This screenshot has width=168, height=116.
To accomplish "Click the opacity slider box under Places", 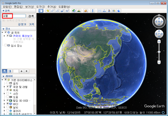I will click(16, 71).
